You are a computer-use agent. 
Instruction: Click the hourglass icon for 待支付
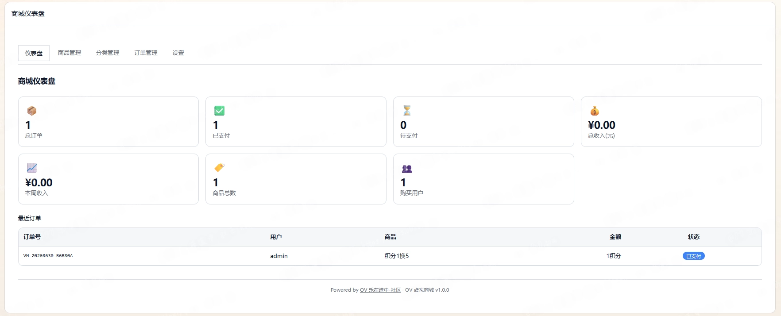click(x=407, y=110)
